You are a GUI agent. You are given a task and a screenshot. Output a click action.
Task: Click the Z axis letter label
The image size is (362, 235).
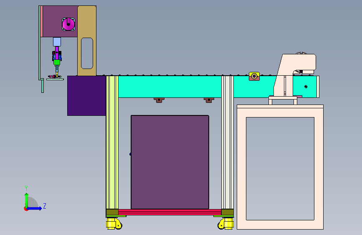[x=45, y=206]
